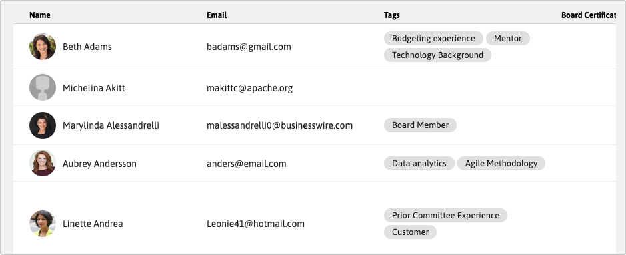Open Marylinda Alessandrelli's profile picture
The image size is (626, 255).
coord(42,125)
